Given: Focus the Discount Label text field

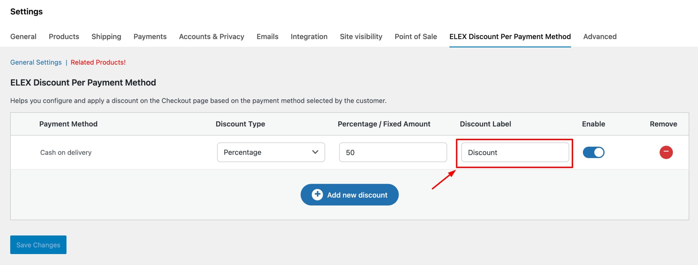Looking at the screenshot, I should [x=515, y=152].
